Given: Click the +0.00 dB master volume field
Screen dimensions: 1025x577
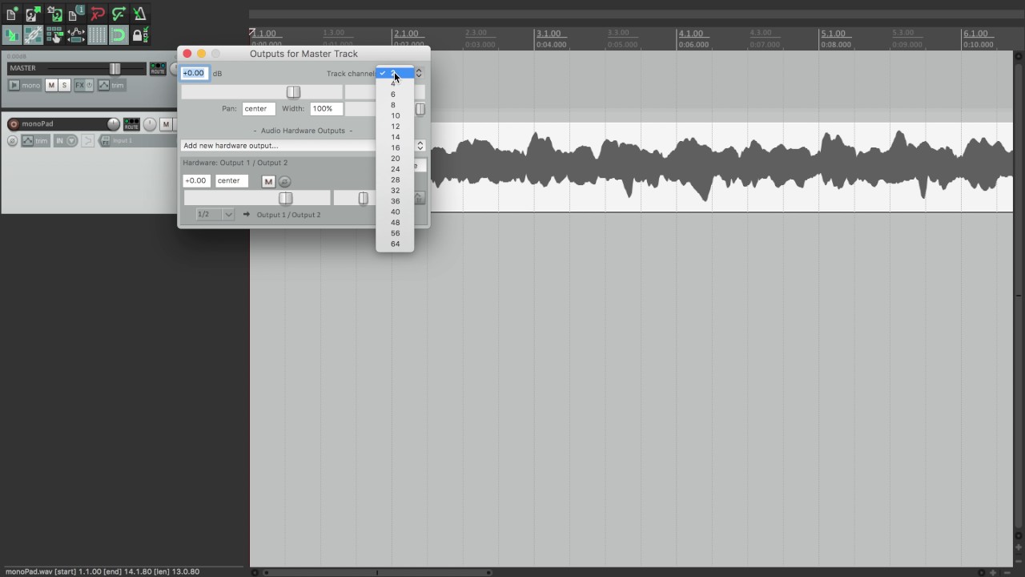Looking at the screenshot, I should (x=195, y=74).
